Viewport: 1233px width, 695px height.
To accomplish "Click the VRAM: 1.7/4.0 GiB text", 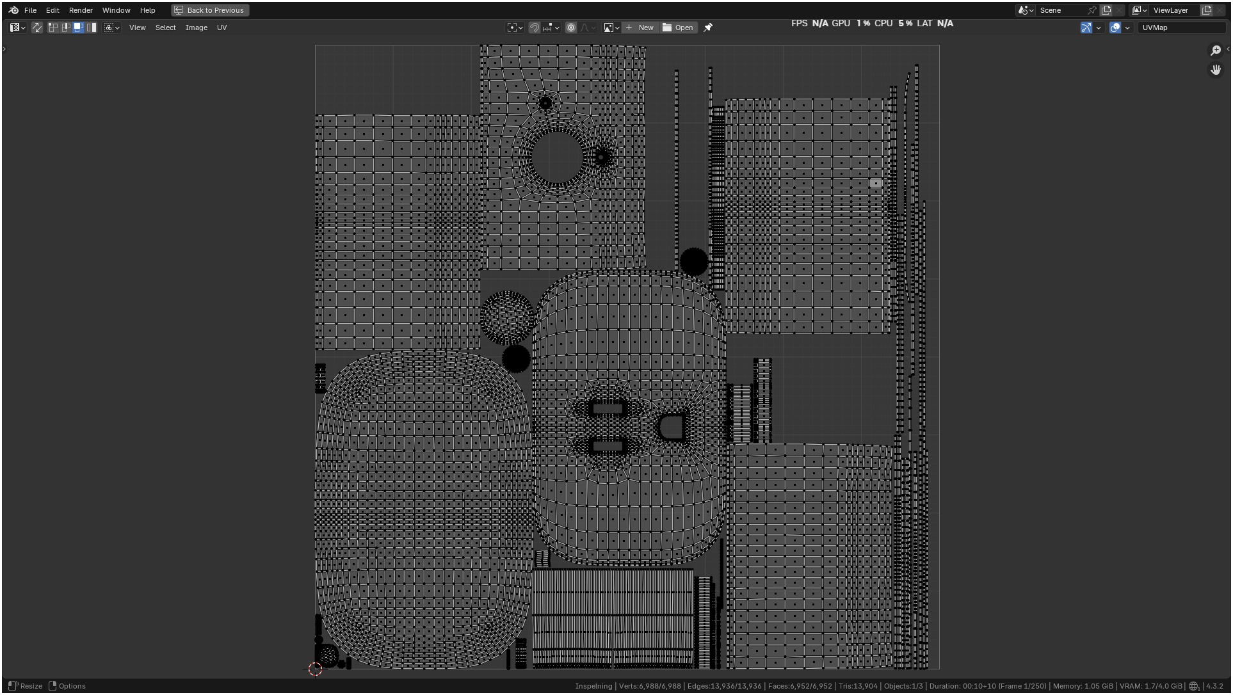I will (1151, 686).
